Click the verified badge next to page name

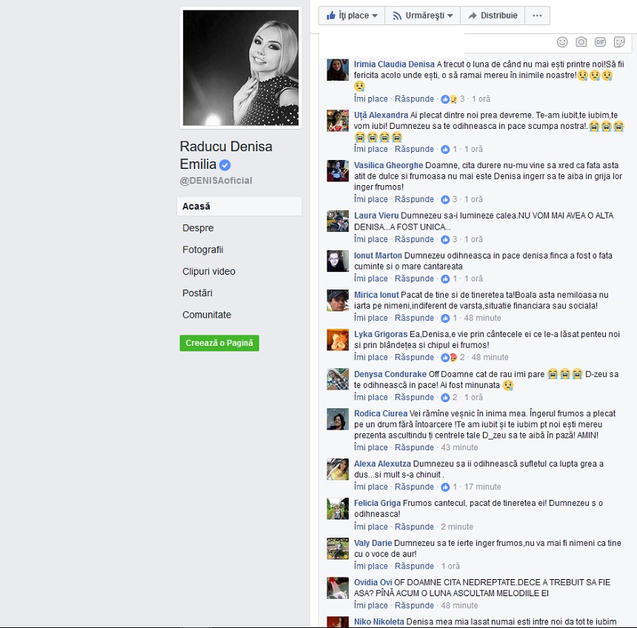[x=225, y=165]
